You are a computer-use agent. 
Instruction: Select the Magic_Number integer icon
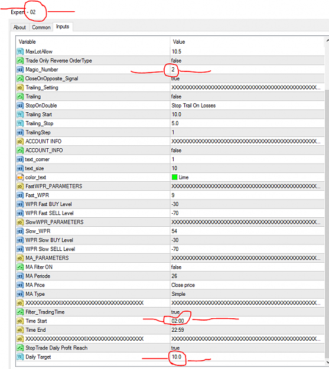(20, 70)
